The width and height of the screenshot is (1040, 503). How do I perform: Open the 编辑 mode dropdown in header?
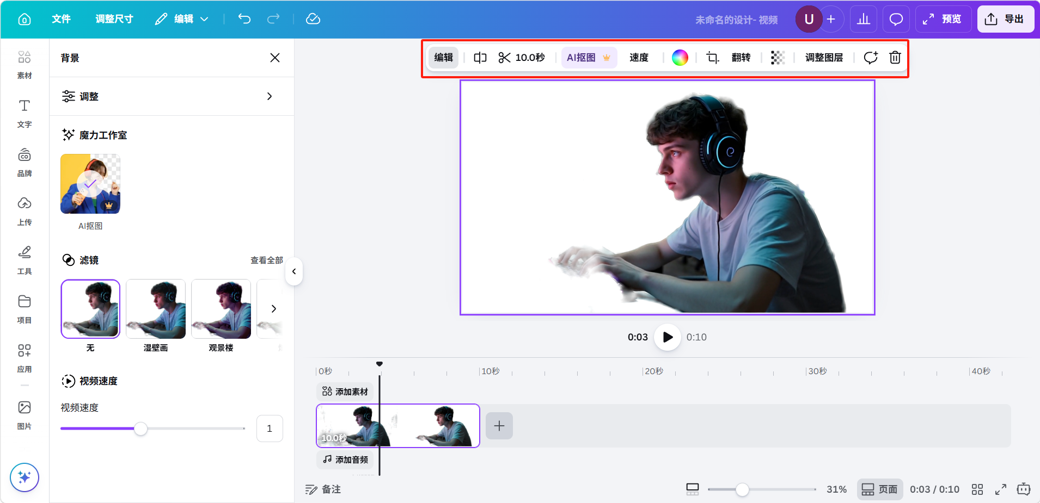coord(182,19)
